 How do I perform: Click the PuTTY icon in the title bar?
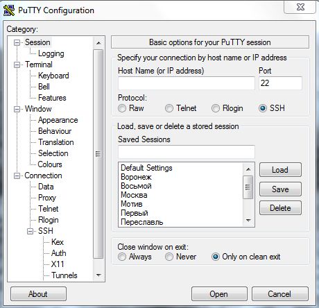(9, 10)
